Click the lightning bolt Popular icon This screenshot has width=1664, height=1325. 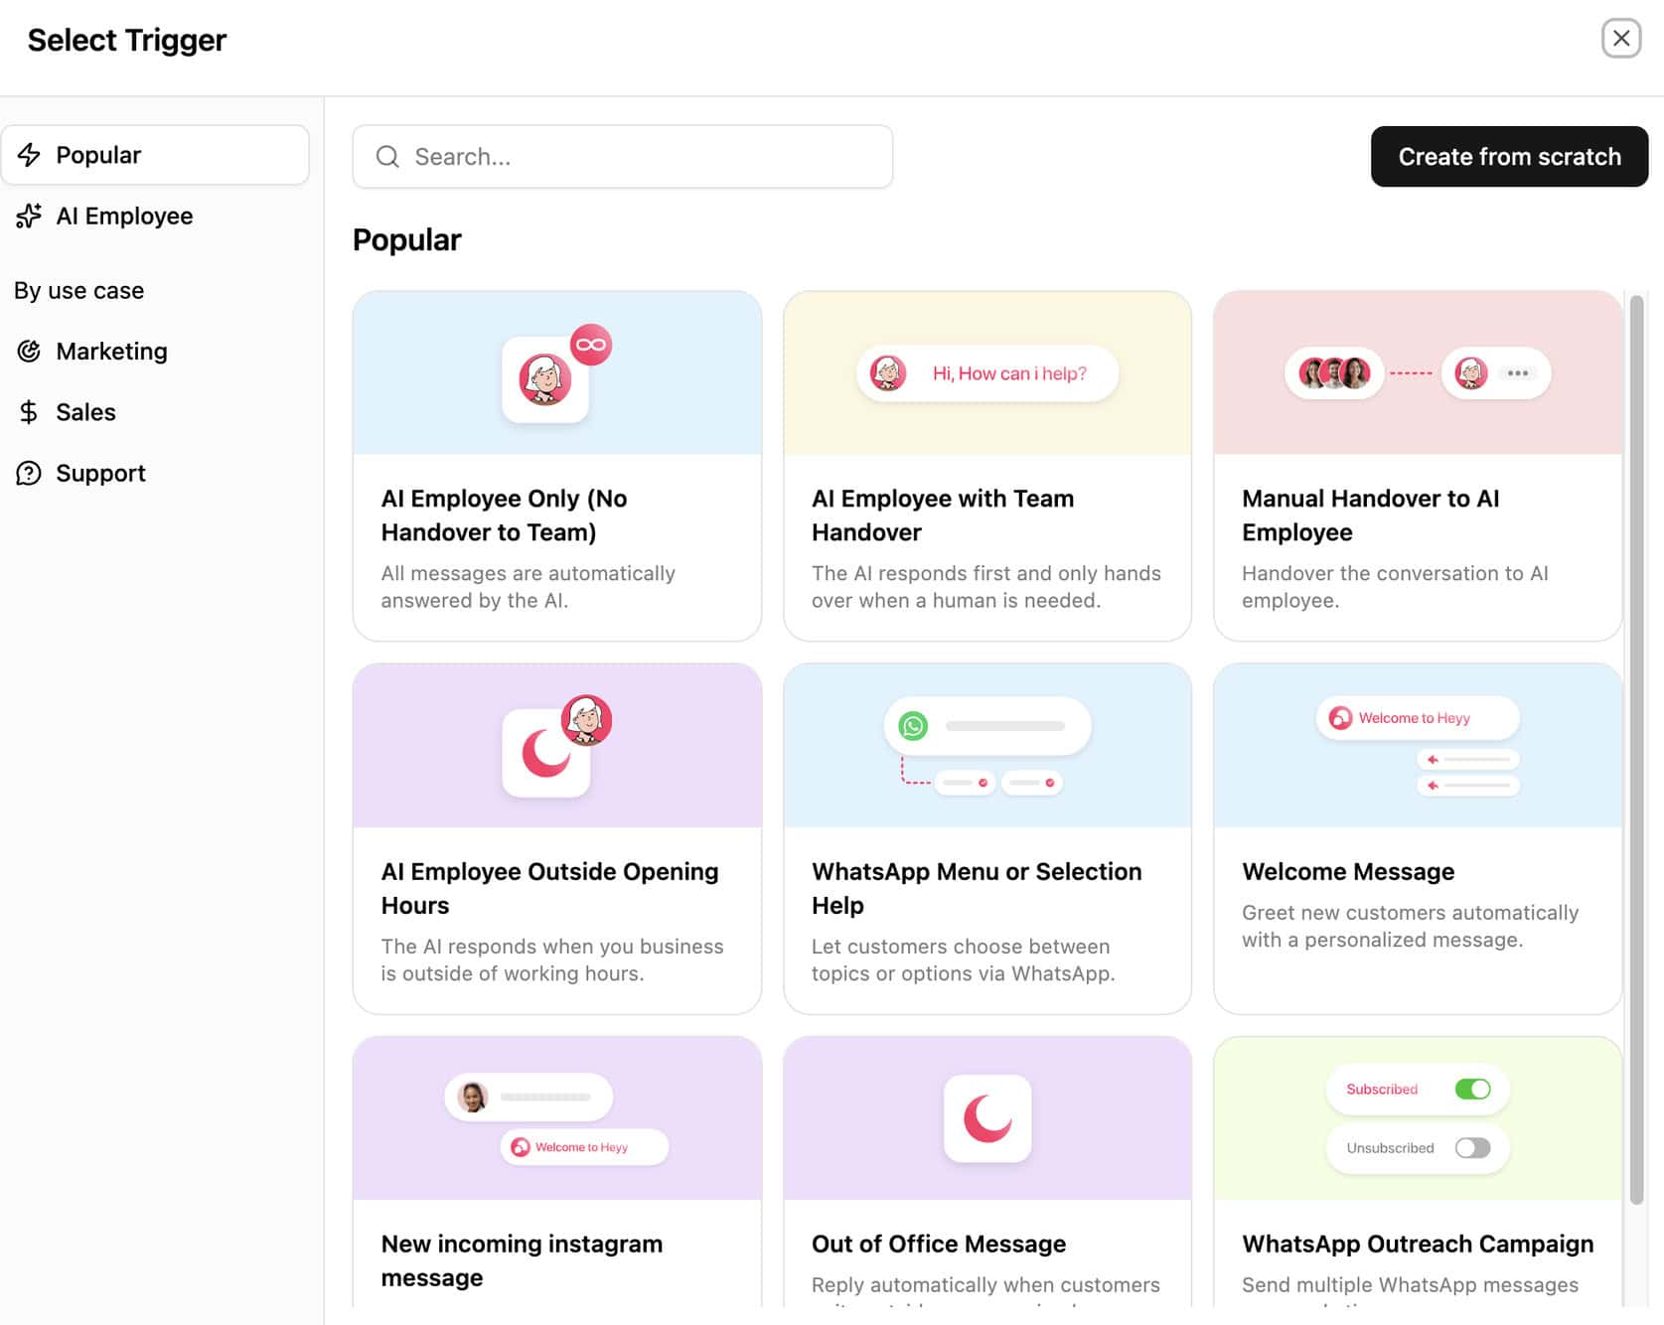click(x=29, y=155)
